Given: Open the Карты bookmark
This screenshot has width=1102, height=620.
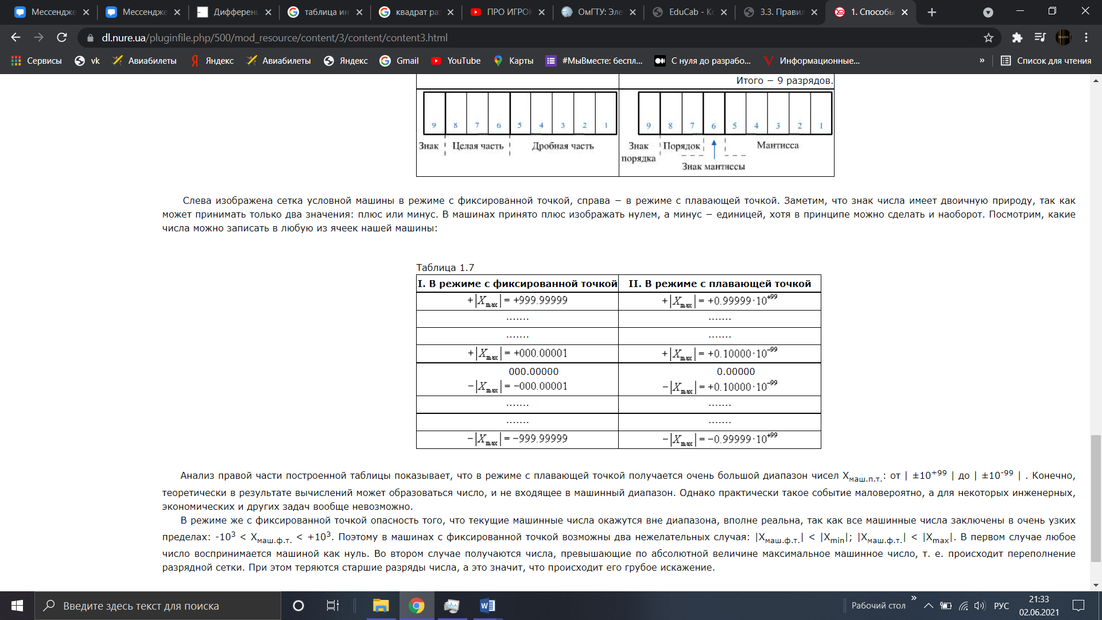Looking at the screenshot, I should coord(513,60).
